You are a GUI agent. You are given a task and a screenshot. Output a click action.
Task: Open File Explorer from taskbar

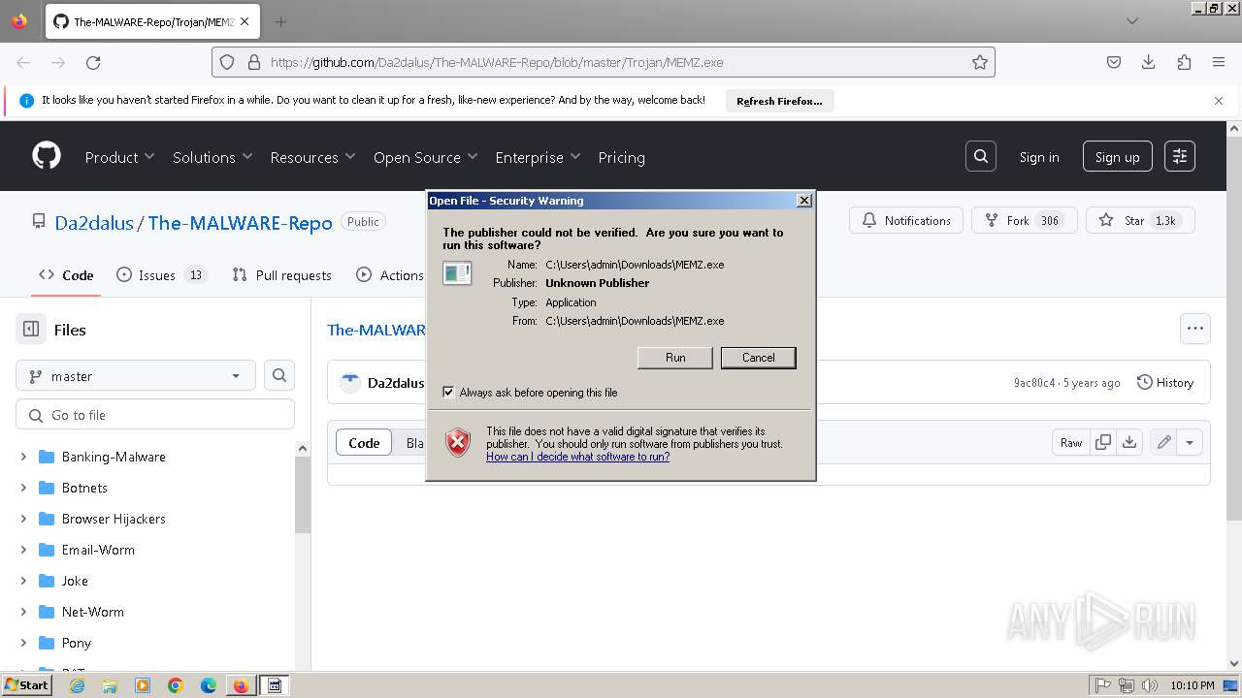[x=110, y=685]
